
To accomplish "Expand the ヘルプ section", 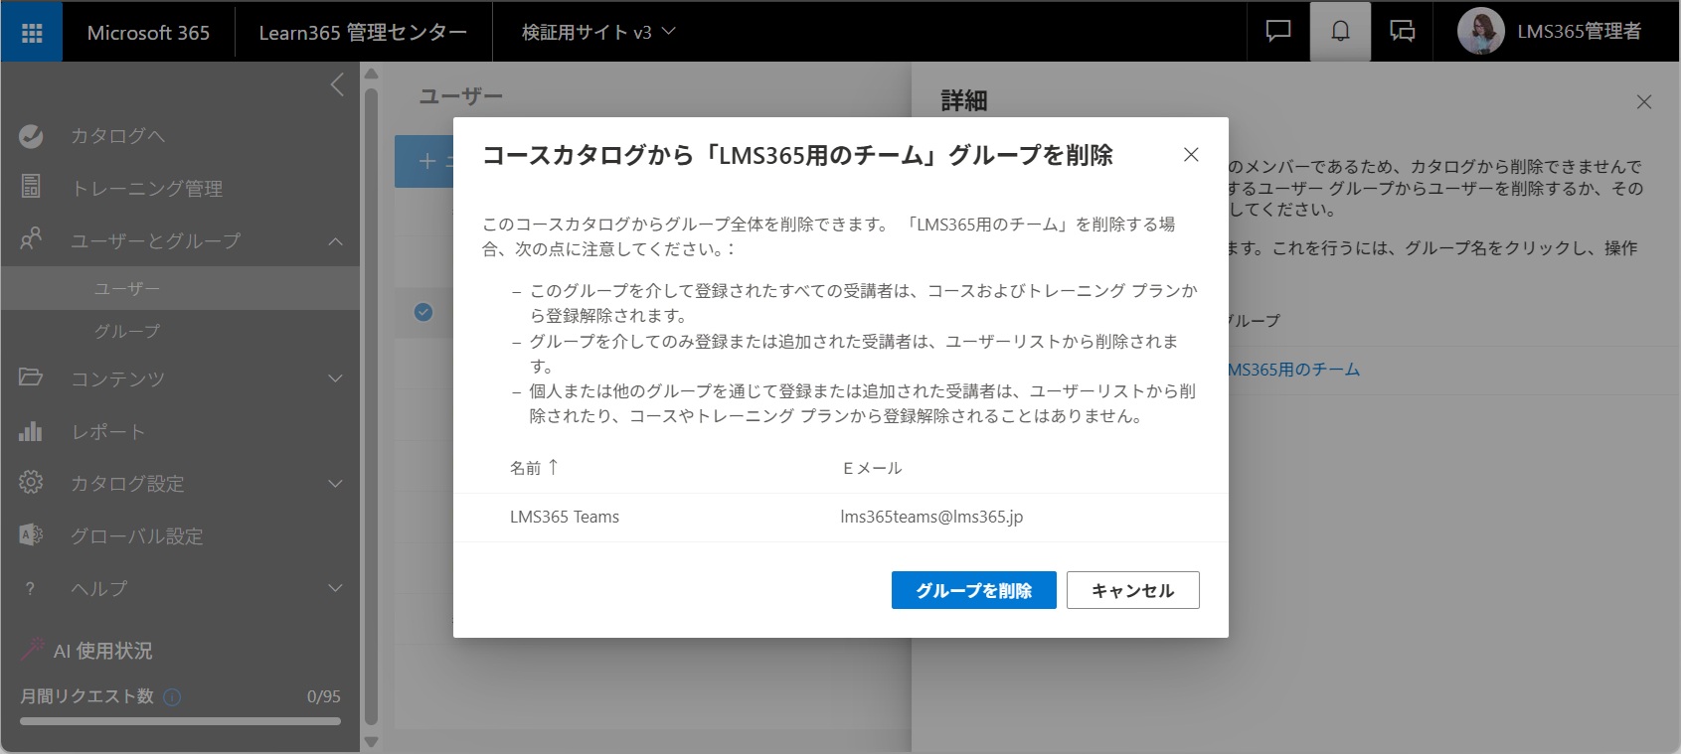I will (336, 588).
